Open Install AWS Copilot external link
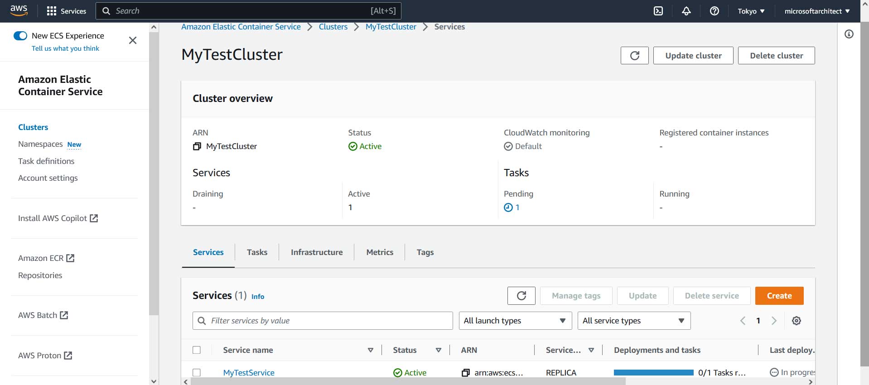This screenshot has height=385, width=869. tap(58, 218)
